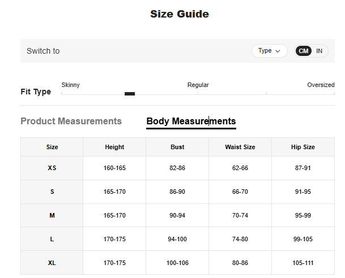
Task: Open the Type dropdown
Action: click(269, 51)
